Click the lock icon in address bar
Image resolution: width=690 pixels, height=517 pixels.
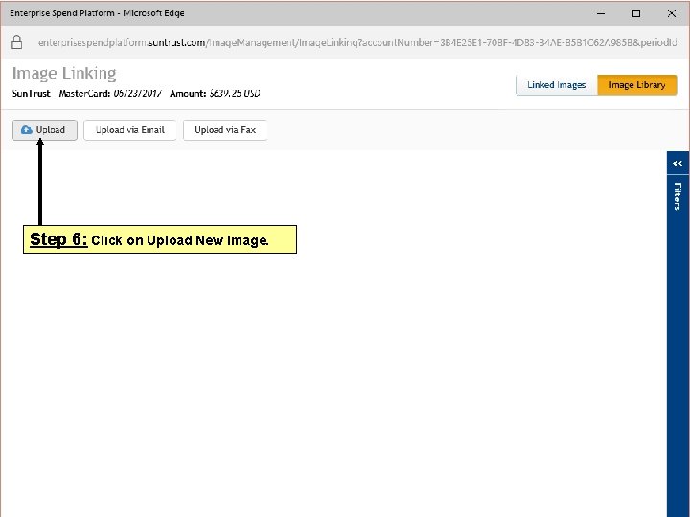pos(16,42)
